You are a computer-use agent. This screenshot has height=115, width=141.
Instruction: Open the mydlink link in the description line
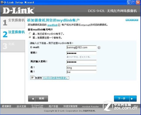[52, 25]
